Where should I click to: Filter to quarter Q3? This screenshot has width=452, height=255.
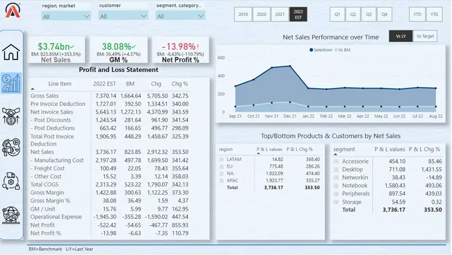point(369,14)
